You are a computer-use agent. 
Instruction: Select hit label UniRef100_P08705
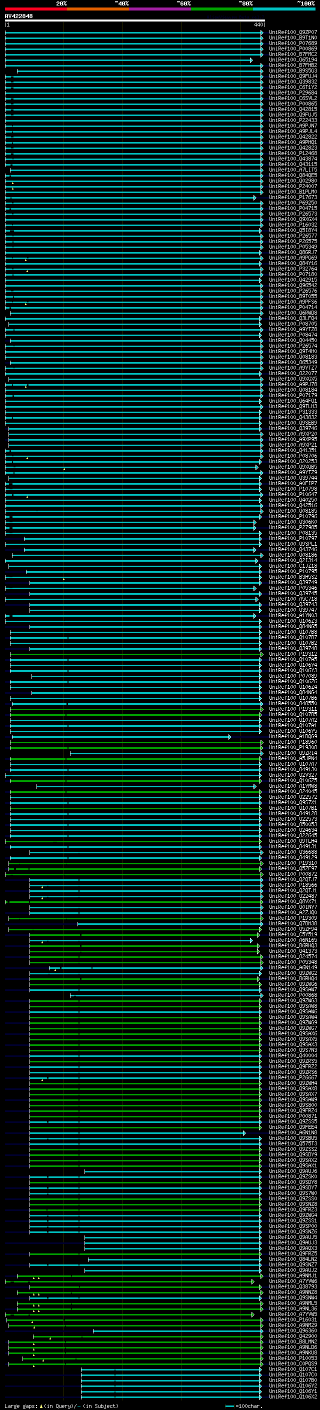pos(293,324)
